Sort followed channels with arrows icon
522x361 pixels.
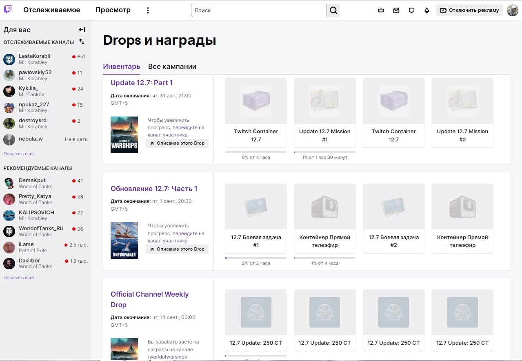tap(82, 42)
